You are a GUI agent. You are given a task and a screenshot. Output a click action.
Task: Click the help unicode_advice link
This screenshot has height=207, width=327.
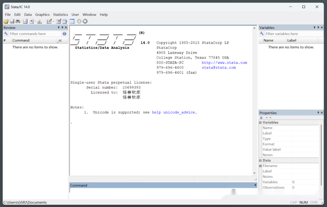[x=173, y=112]
